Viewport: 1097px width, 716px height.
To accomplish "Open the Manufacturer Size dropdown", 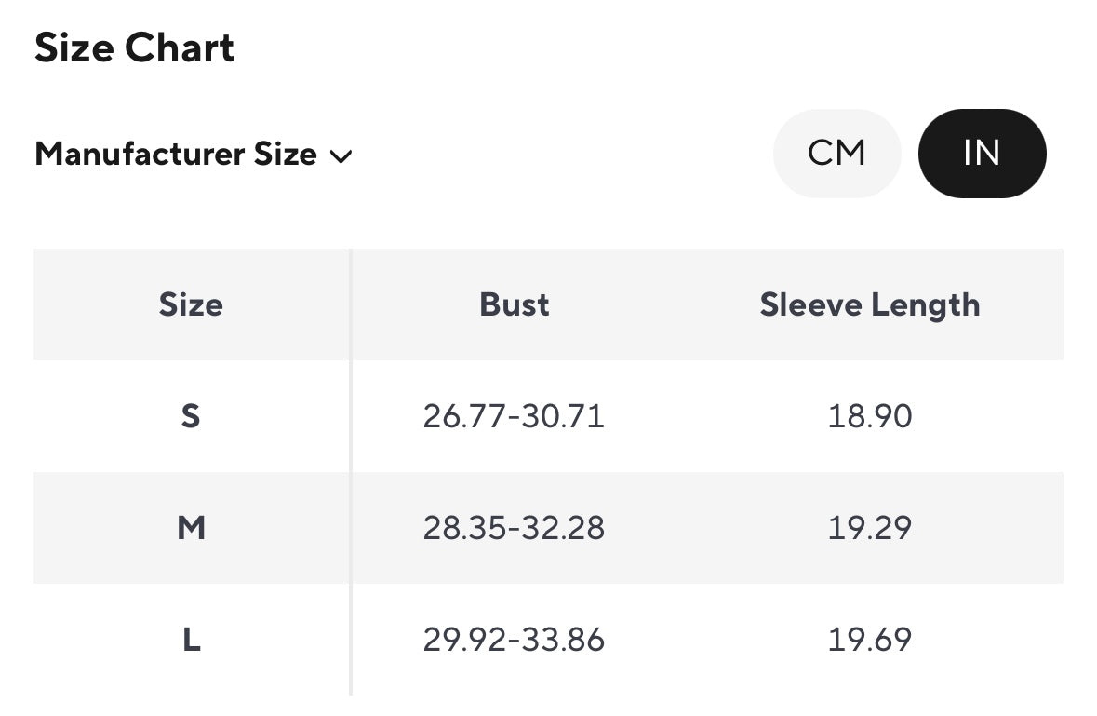I will 194,155.
